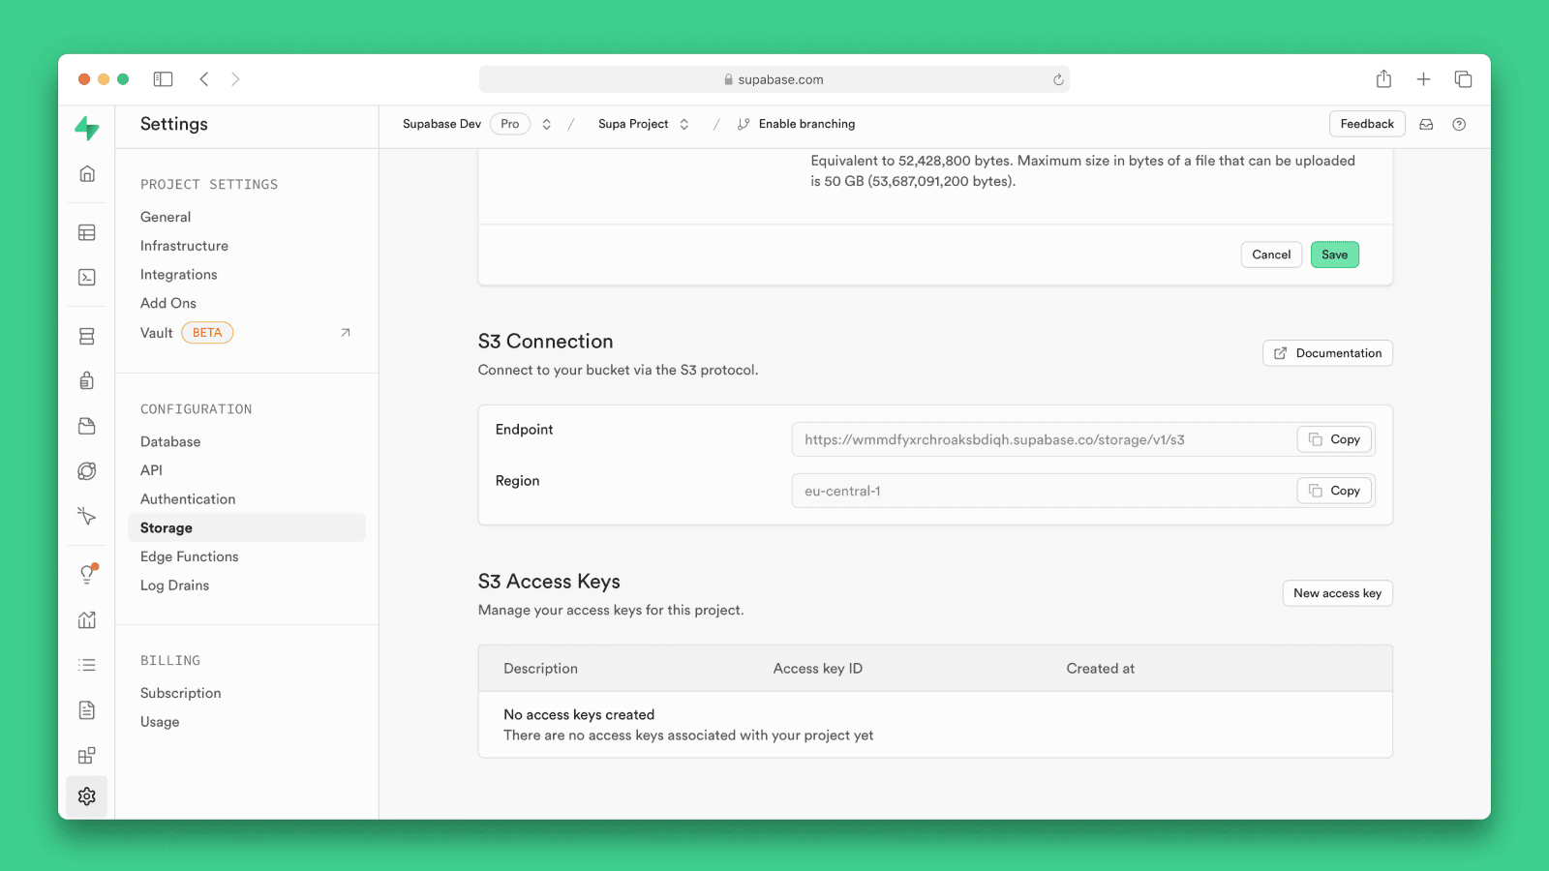This screenshot has height=871, width=1549.
Task: Open the Integrations blocks icon
Action: (87, 755)
